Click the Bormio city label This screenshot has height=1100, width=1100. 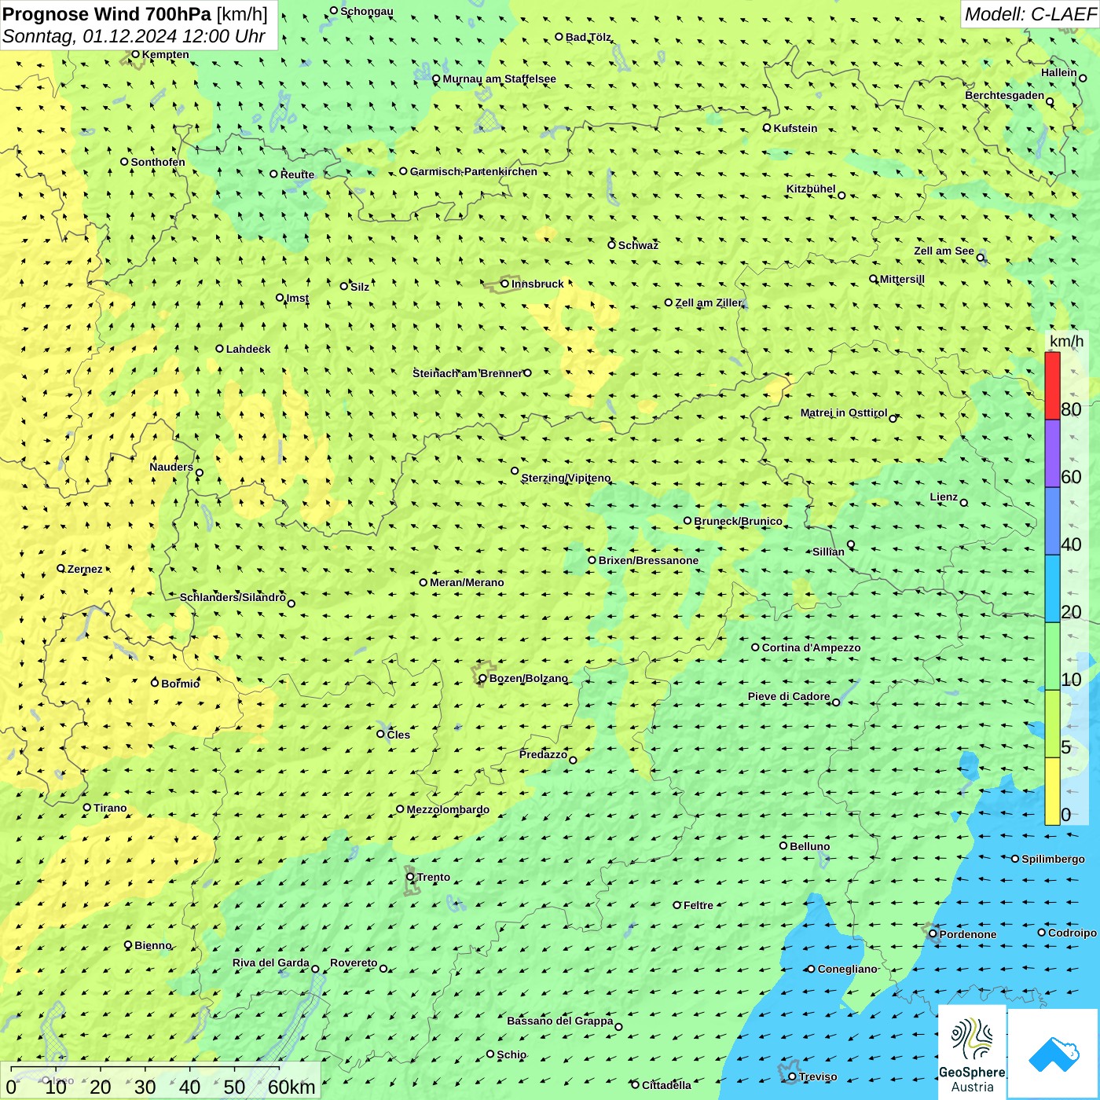pyautogui.click(x=180, y=684)
